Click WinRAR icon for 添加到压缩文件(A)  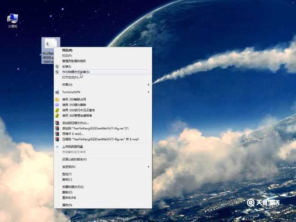click(57, 123)
